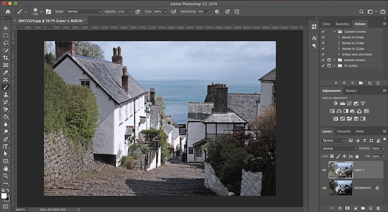Choose the Clone Stamp tool
The height and width of the screenshot is (212, 388).
pyautogui.click(x=5, y=95)
